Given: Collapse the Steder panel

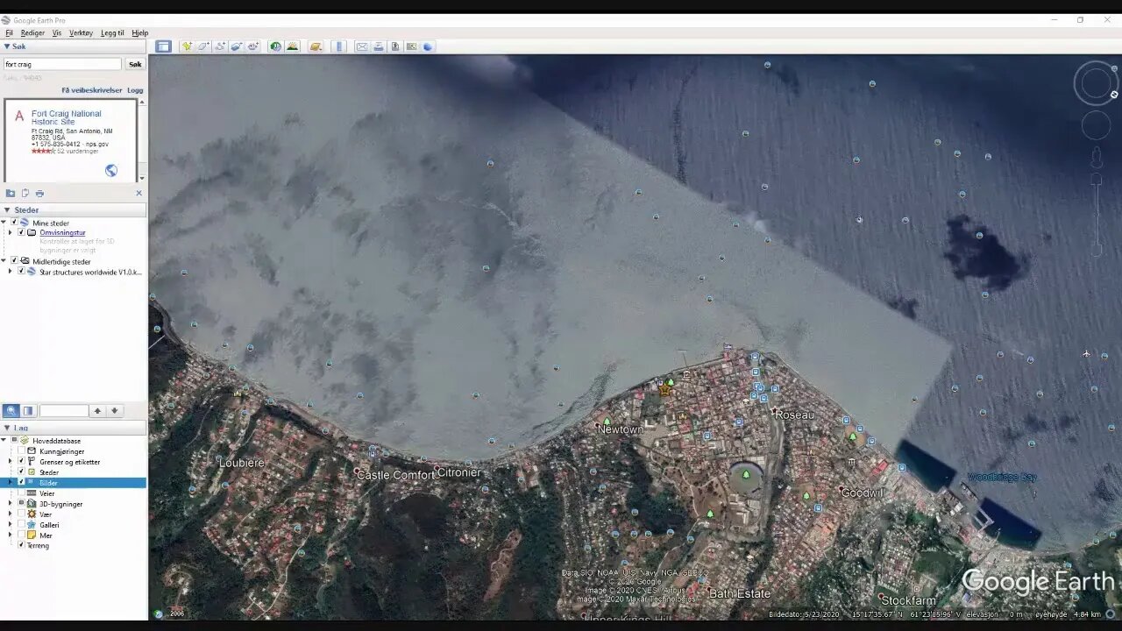Looking at the screenshot, I should 7,210.
